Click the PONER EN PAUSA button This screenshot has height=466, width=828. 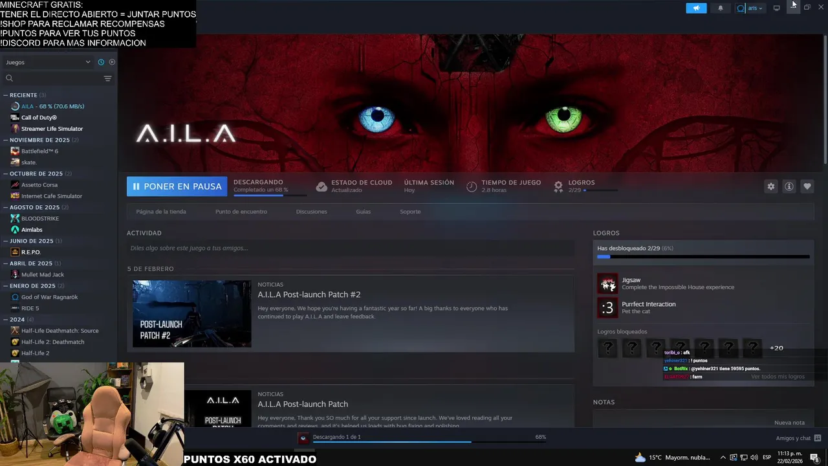177,186
